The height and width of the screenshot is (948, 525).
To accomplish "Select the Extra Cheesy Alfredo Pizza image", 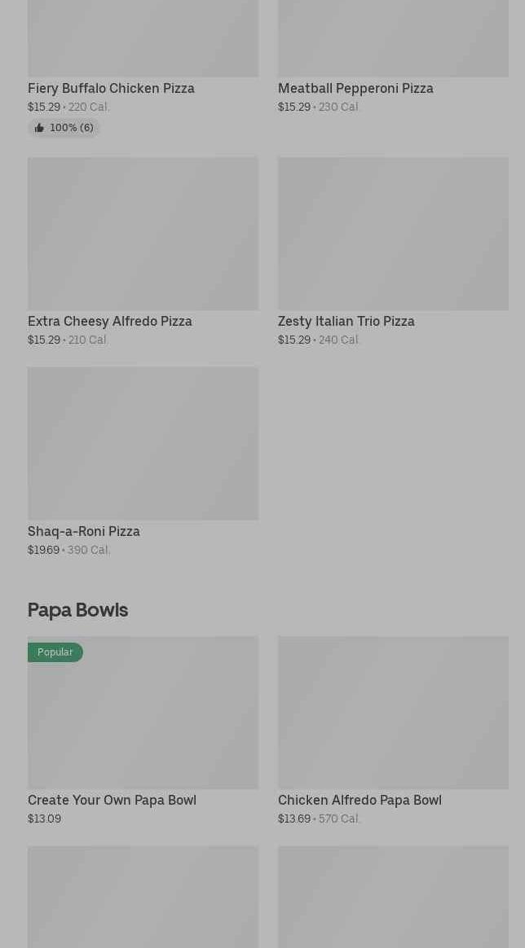I will tap(143, 234).
